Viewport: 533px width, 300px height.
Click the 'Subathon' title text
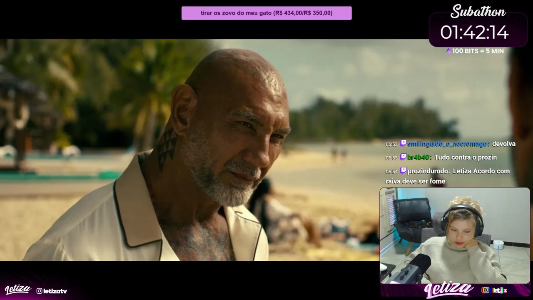pyautogui.click(x=478, y=11)
